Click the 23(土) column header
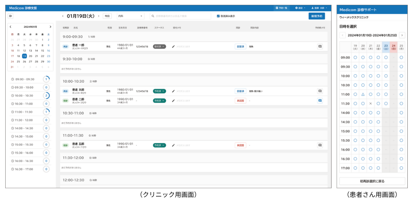Screen dimensions: 413x201 tap(386, 47)
